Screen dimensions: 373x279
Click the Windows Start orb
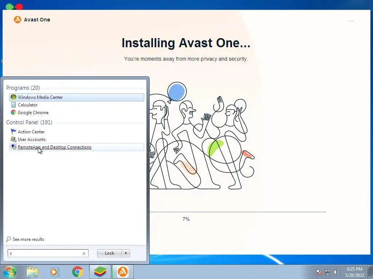click(x=10, y=272)
